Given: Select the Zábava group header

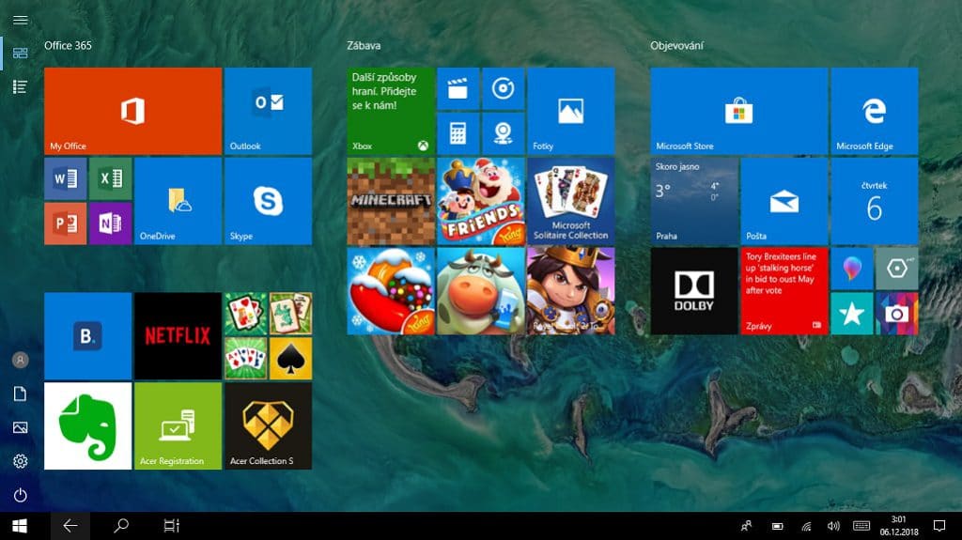Looking at the screenshot, I should 364,45.
